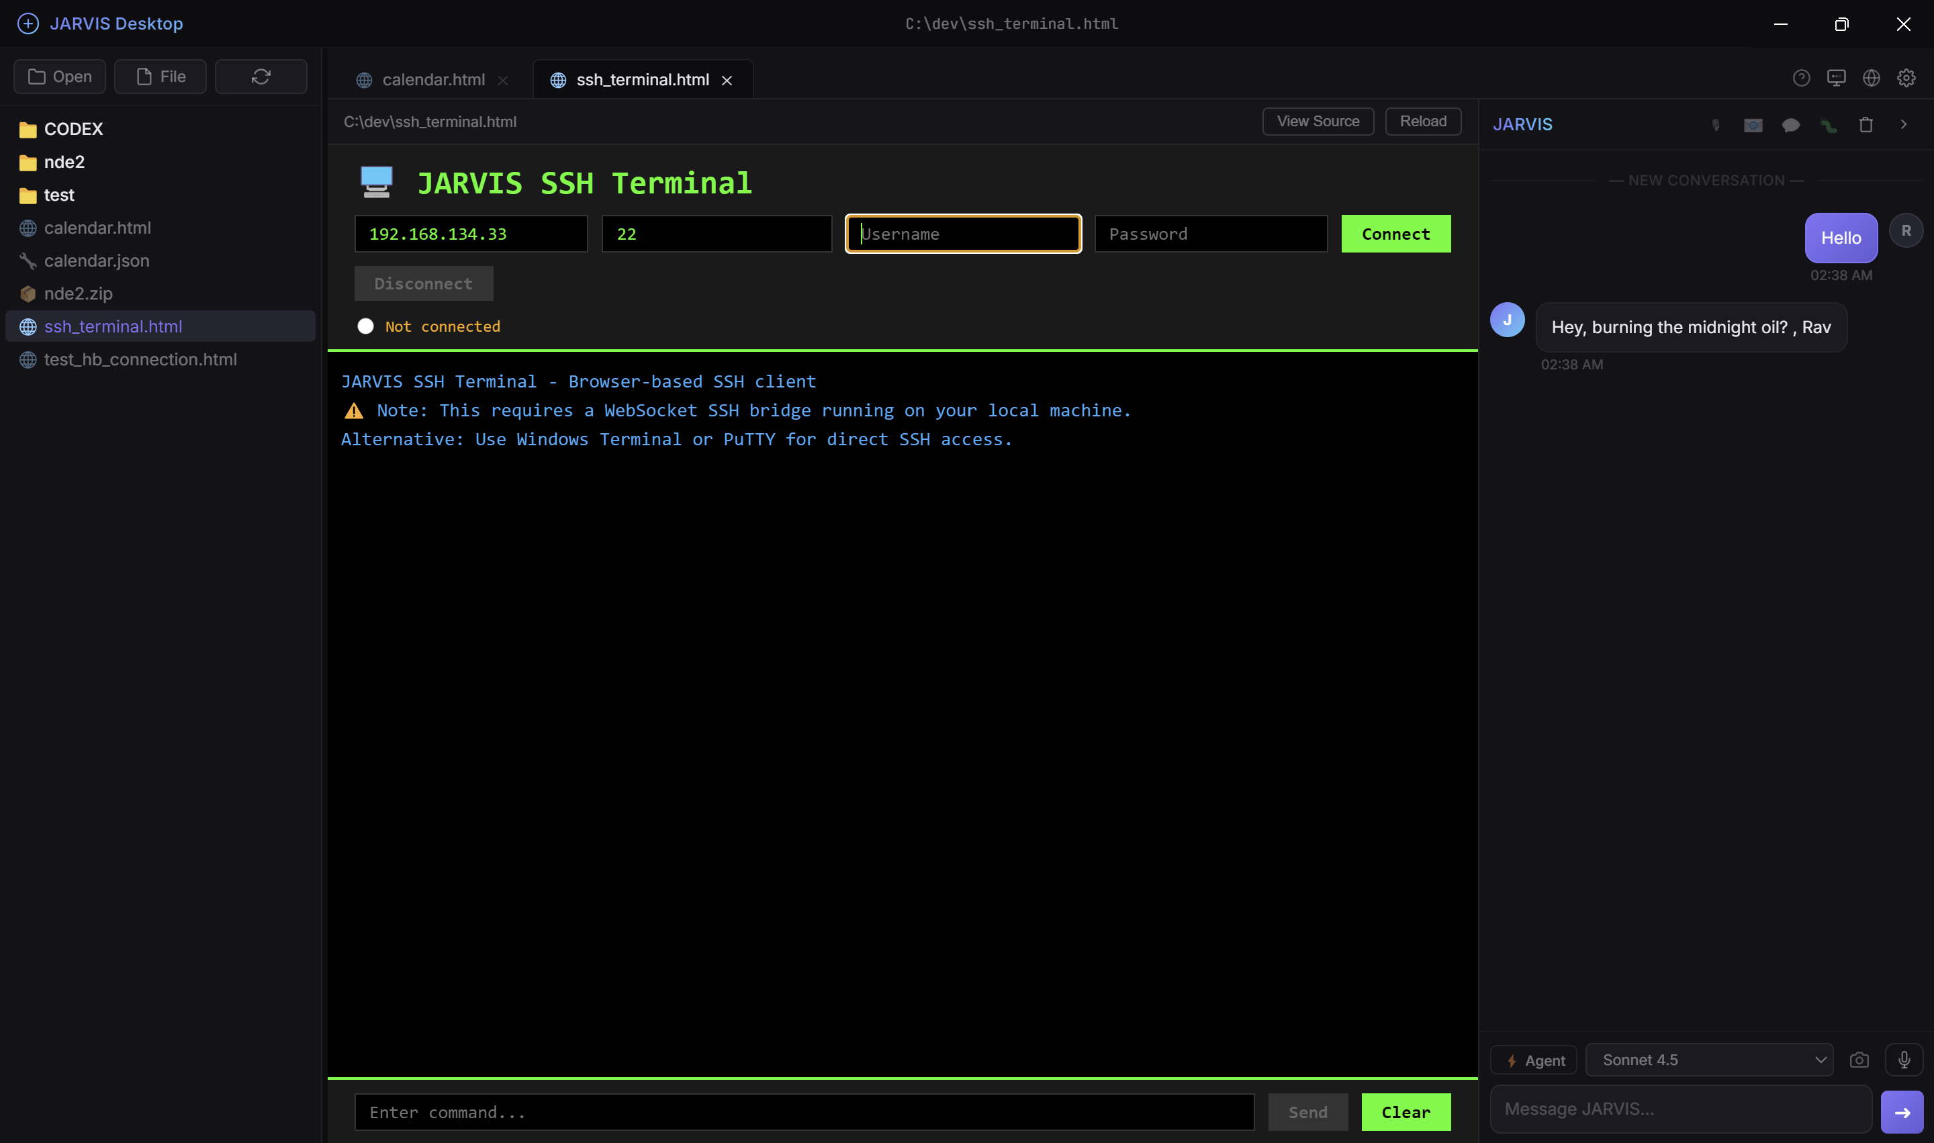The image size is (1934, 1143).
Task: Click the File button in sidebar
Action: click(160, 77)
